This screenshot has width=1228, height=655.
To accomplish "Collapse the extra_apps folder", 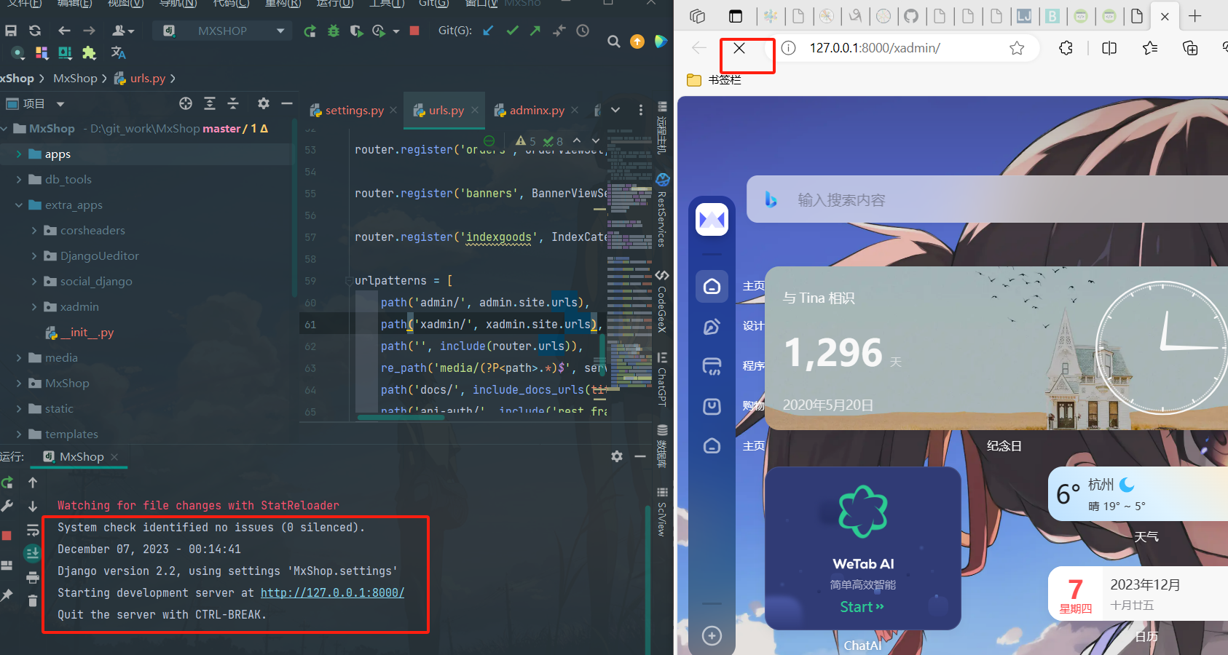I will pos(19,205).
